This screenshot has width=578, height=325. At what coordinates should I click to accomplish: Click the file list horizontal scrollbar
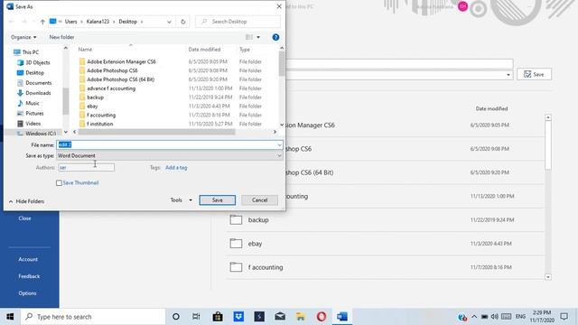[x=156, y=132]
